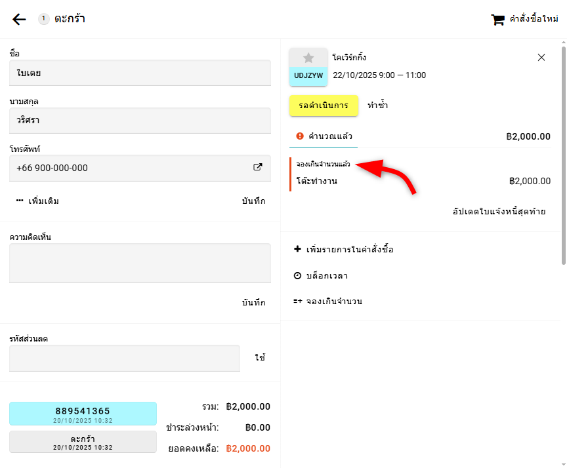Apply discount code with ใช้ button
Viewport: 567px width, 468px height.
coord(260,358)
